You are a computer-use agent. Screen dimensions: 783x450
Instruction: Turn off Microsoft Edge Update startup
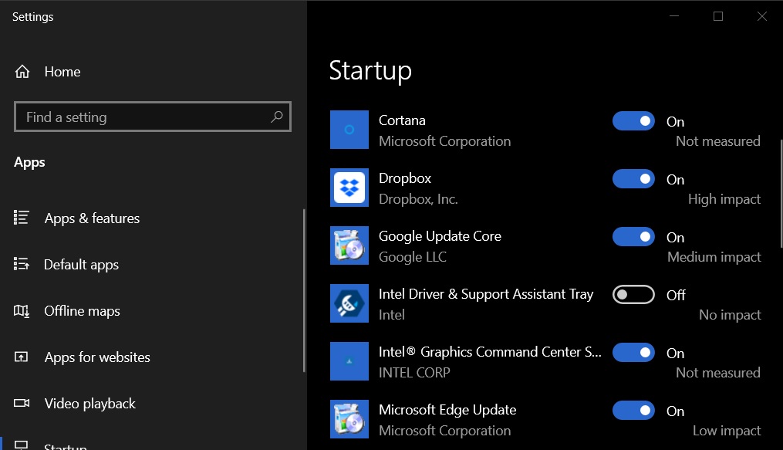[633, 411]
